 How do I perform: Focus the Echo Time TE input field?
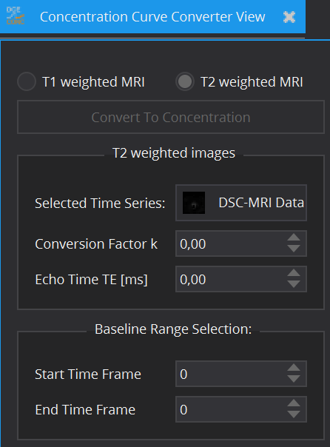pyautogui.click(x=231, y=279)
